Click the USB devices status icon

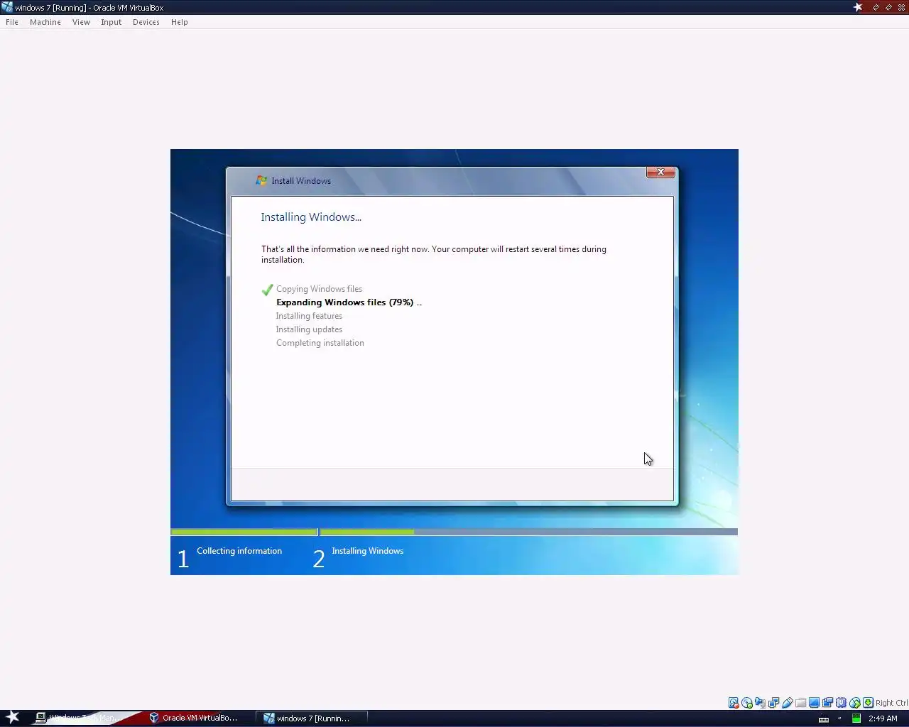(787, 703)
